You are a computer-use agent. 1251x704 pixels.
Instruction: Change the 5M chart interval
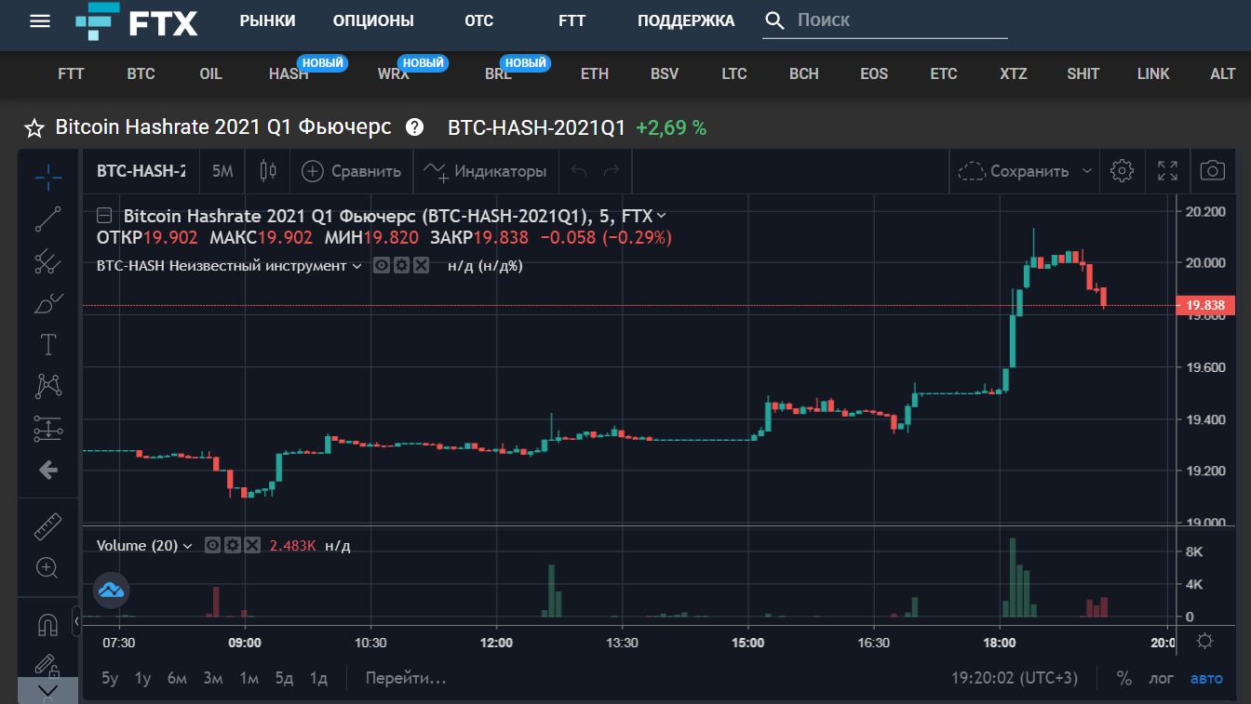tap(222, 171)
